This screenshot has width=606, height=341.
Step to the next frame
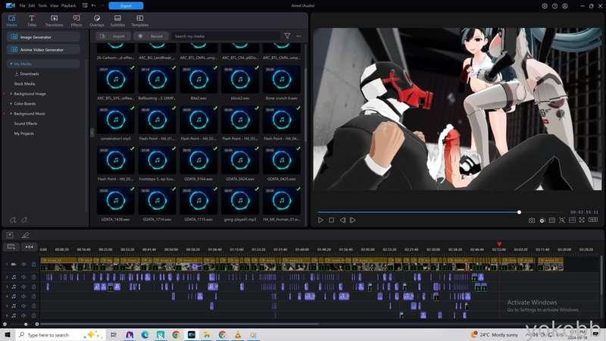[x=352, y=220]
